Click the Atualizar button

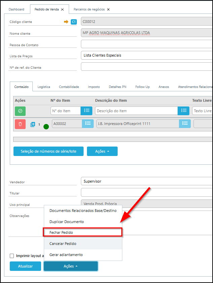(x=25, y=266)
